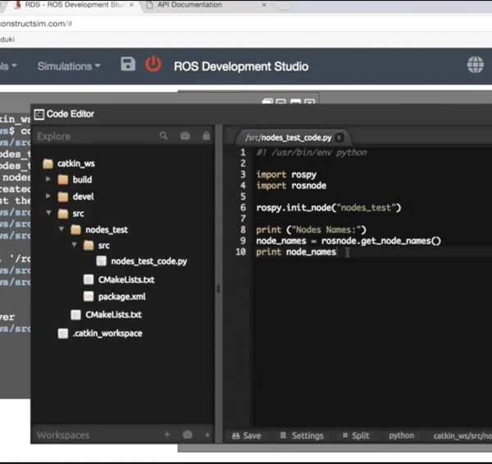Select the outer CMakeLists.txt under src

pos(114,315)
